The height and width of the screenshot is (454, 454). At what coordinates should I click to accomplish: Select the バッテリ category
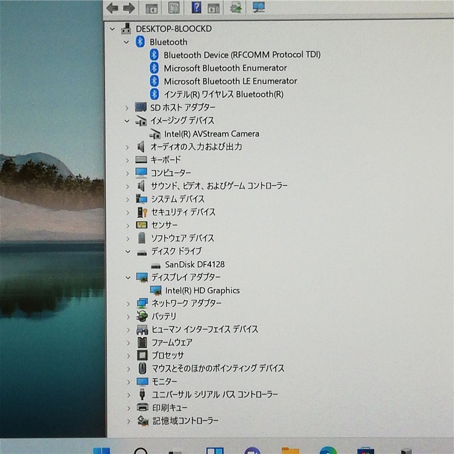[163, 316]
